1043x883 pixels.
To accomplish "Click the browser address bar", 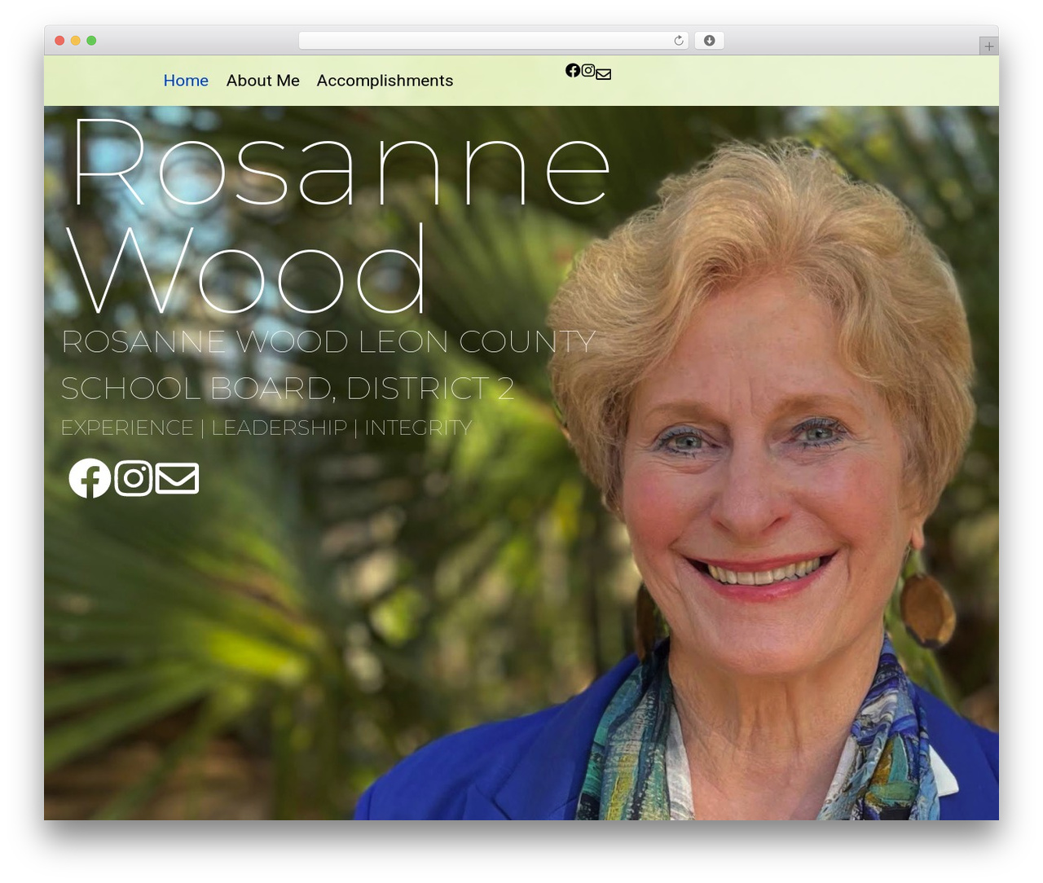I will click(x=494, y=41).
